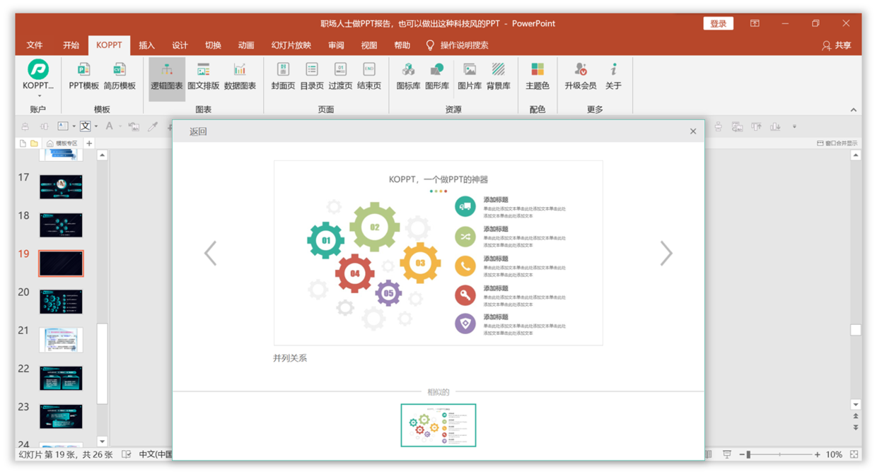877x474 pixels.
Task: Click the zoom slider handle
Action: click(749, 454)
